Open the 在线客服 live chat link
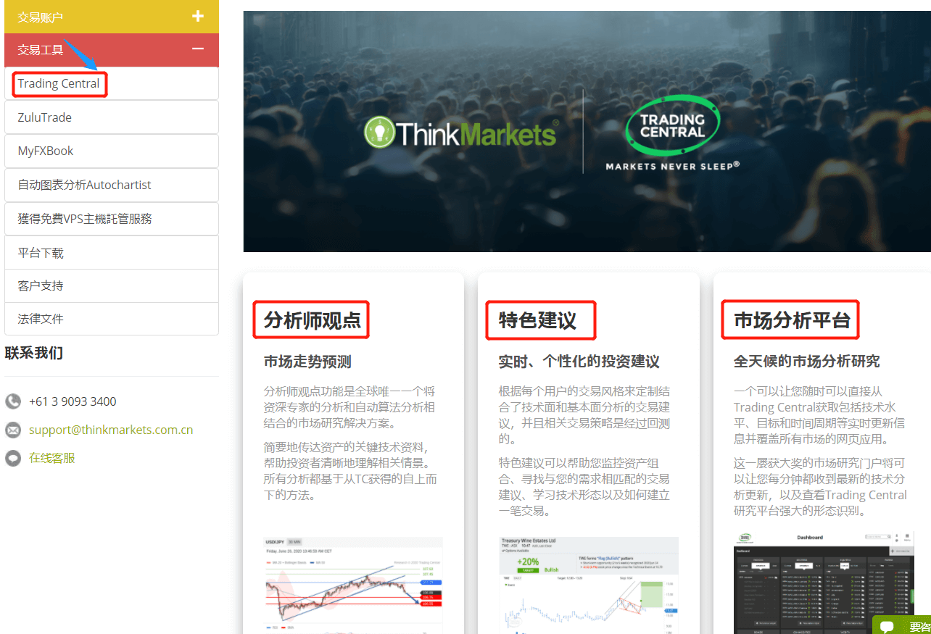931x634 pixels. (x=52, y=458)
